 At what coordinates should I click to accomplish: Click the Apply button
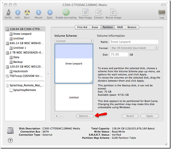(150, 116)
